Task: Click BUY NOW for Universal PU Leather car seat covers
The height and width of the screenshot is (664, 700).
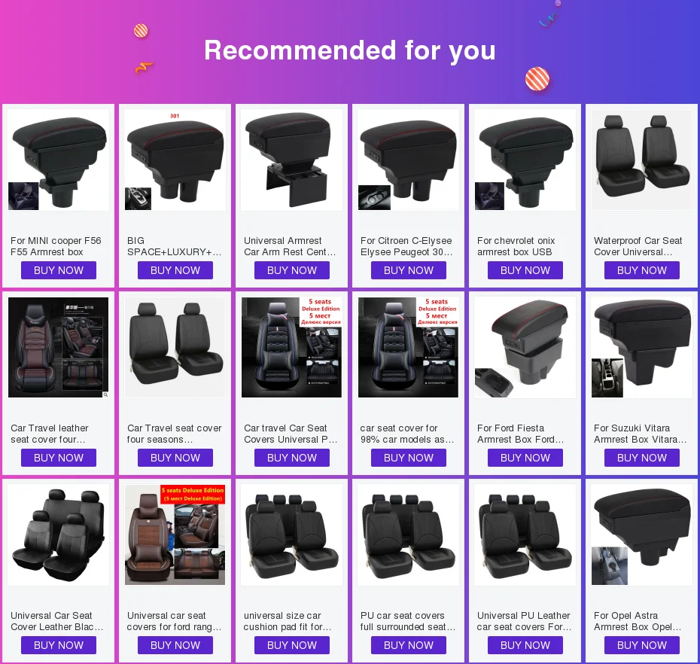Action: 525,645
